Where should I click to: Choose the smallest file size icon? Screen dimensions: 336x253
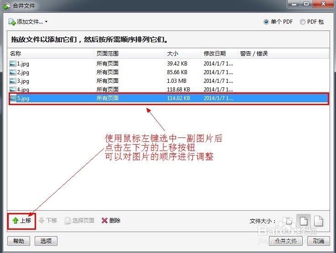coord(289,221)
